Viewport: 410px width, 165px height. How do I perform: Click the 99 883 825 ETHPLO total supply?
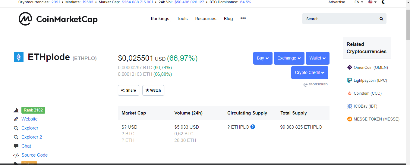point(301,127)
